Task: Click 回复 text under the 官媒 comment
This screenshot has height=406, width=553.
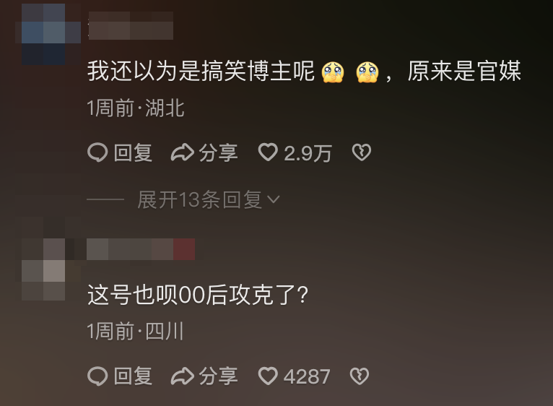Action: pos(133,153)
